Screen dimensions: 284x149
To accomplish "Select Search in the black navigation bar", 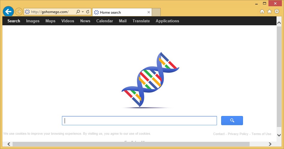I will [x=14, y=21].
